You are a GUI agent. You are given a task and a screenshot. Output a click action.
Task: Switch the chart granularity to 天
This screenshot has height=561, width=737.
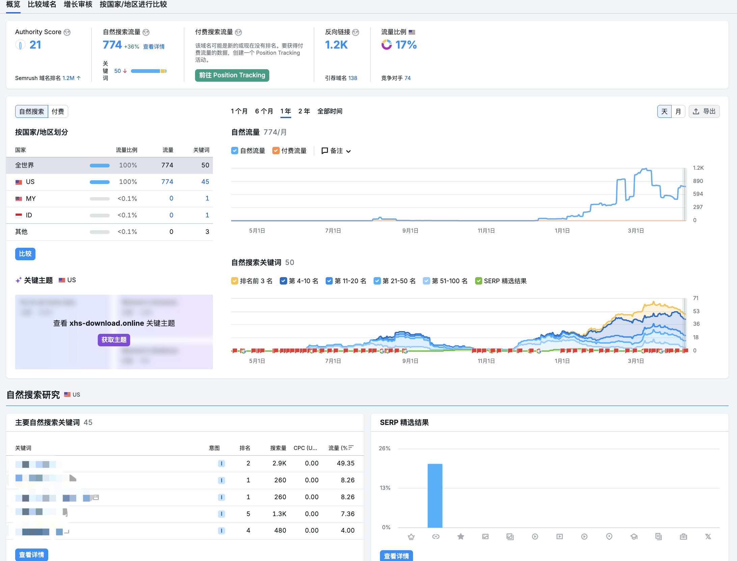tap(664, 111)
